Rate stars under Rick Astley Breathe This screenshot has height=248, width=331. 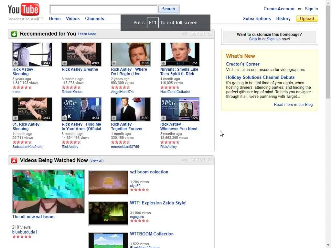click(x=71, y=87)
